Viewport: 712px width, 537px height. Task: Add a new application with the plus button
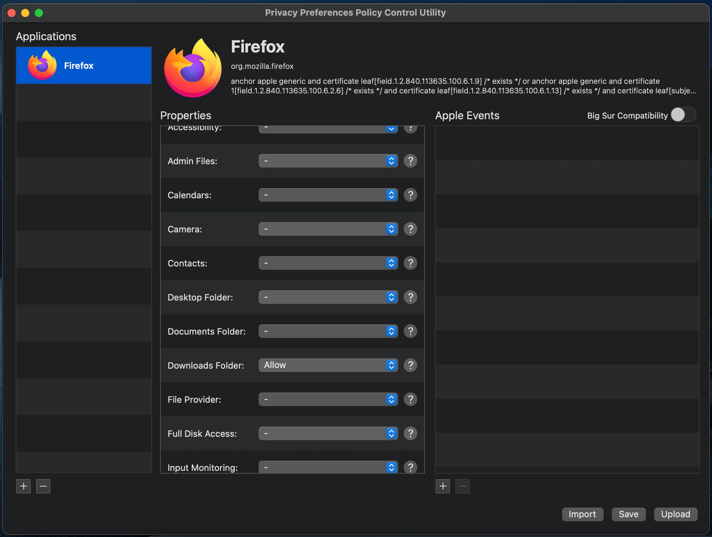(x=24, y=486)
